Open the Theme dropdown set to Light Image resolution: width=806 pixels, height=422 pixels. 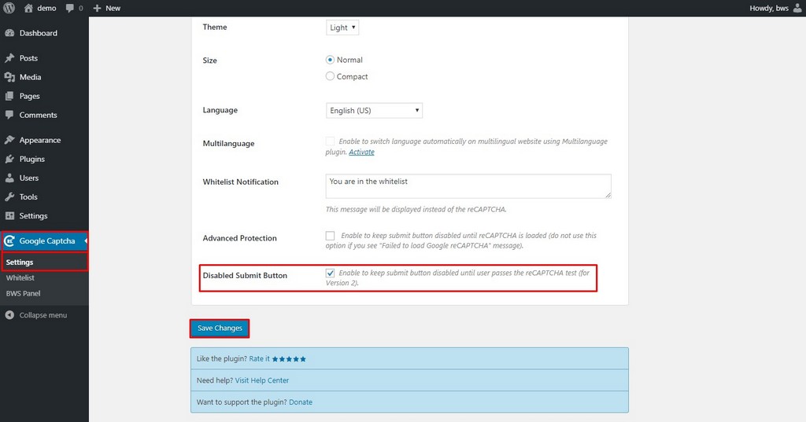[342, 28]
